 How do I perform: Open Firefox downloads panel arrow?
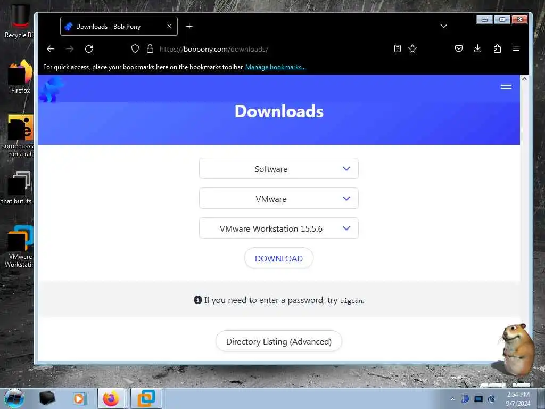pyautogui.click(x=478, y=48)
